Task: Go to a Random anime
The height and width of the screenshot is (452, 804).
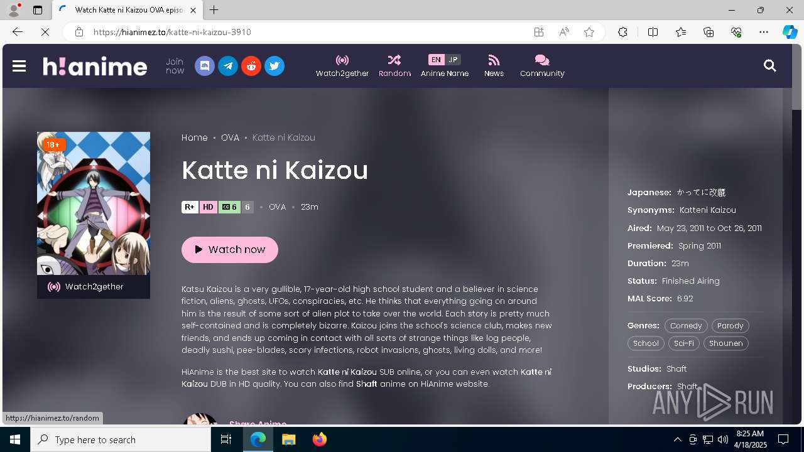Action: pos(394,66)
